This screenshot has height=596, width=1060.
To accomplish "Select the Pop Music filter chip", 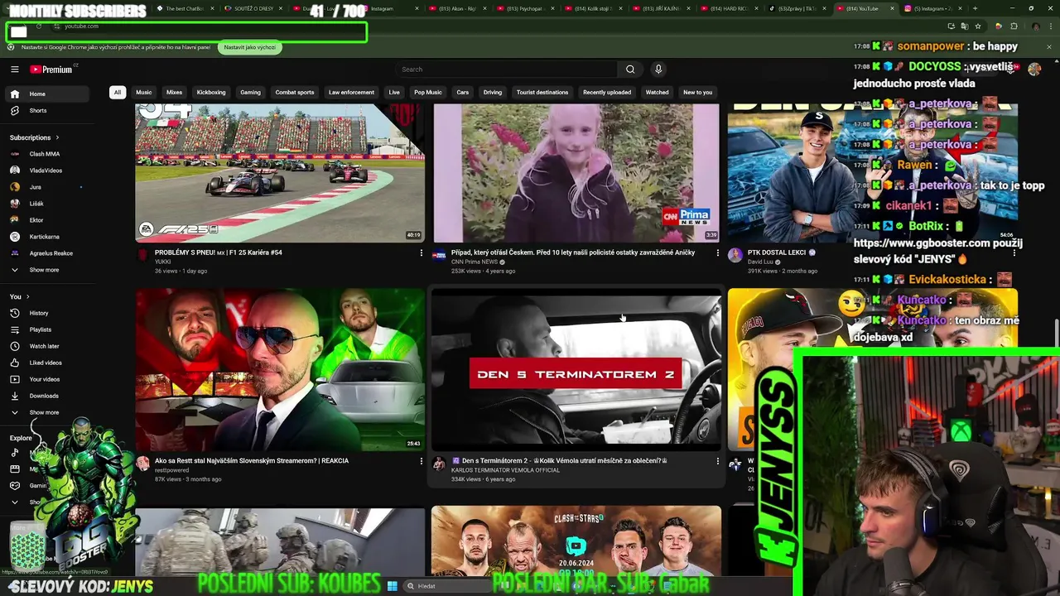I will [x=428, y=93].
